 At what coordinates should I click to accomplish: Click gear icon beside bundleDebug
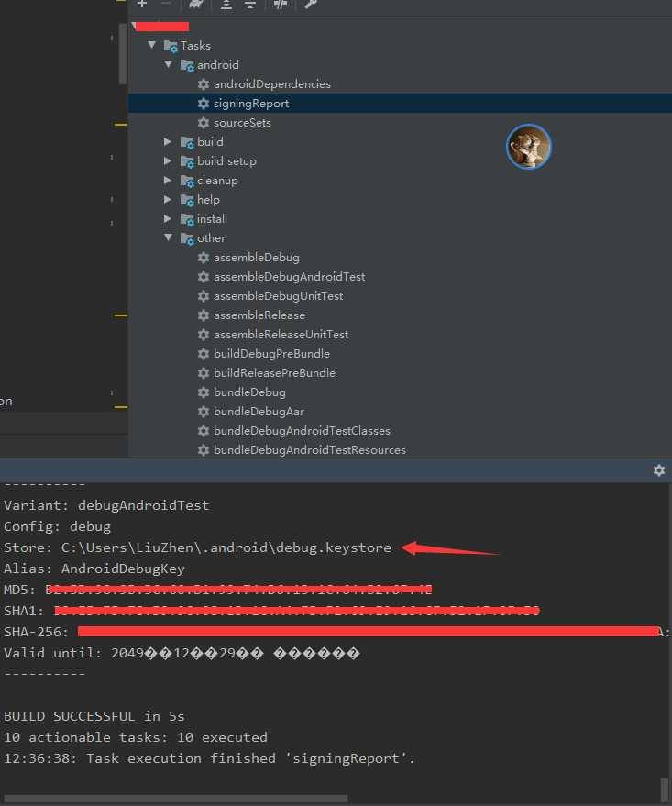[x=204, y=392]
